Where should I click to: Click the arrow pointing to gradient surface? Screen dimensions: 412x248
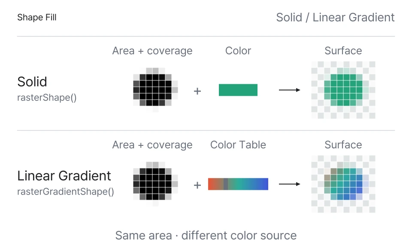[290, 184]
